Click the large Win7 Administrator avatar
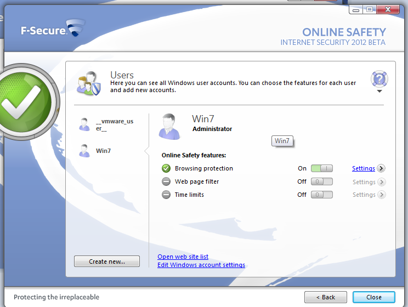This screenshot has width=408, height=307. pos(169,127)
